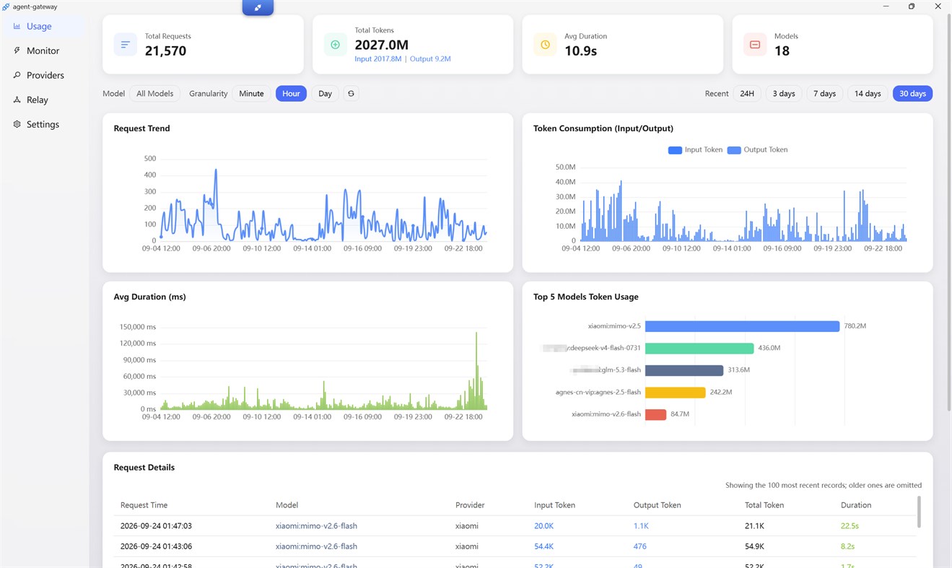The image size is (952, 568).
Task: Click the Avg Duration clock icon
Action: [x=545, y=45]
